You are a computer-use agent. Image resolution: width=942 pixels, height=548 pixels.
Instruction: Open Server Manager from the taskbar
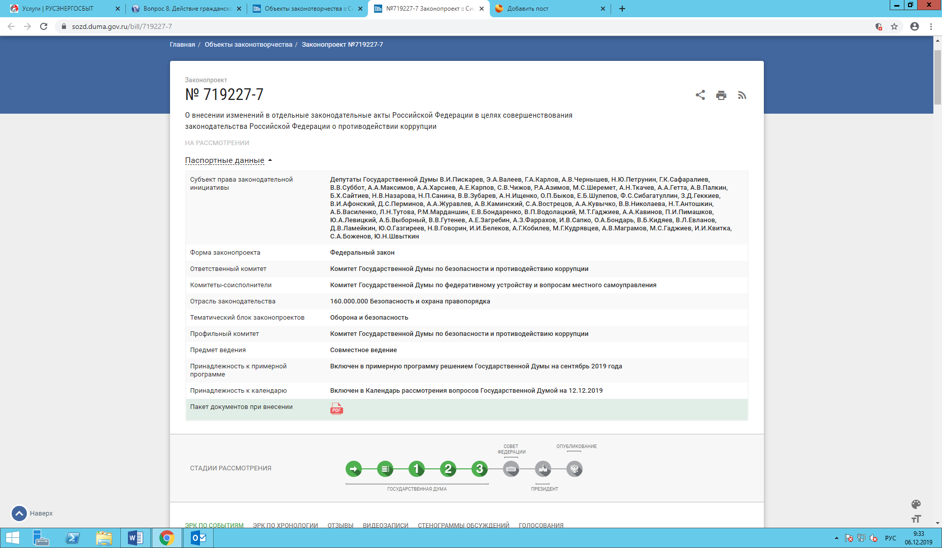click(41, 538)
